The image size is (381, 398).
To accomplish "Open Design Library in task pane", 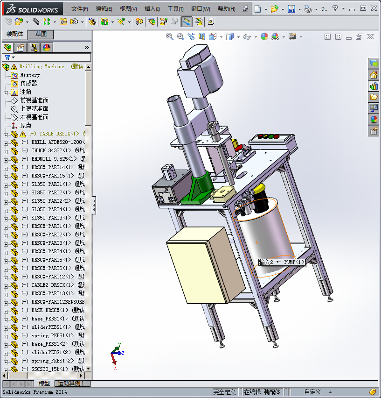I will tap(374, 86).
